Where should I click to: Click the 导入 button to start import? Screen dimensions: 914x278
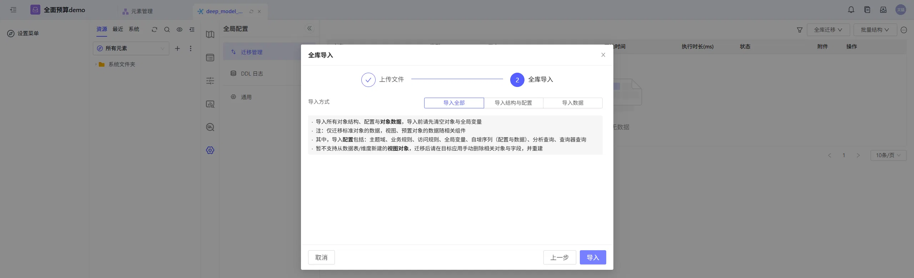click(593, 257)
